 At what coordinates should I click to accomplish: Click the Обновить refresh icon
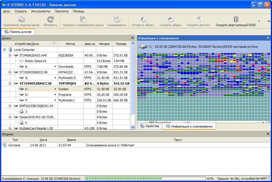(50, 19)
